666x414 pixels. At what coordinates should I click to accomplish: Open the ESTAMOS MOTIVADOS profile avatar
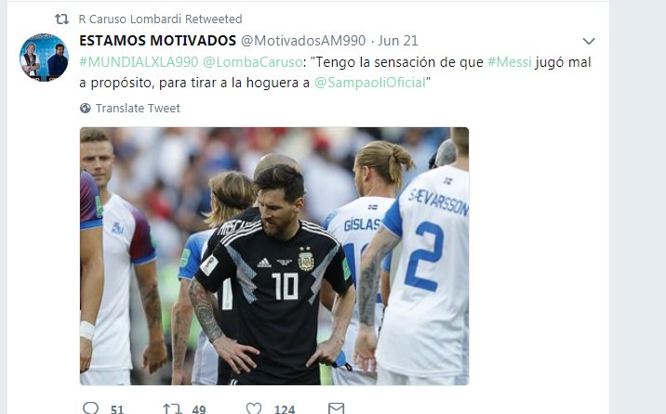[44, 58]
